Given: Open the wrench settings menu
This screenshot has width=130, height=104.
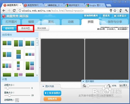Looking at the screenshot, I should (126, 11).
